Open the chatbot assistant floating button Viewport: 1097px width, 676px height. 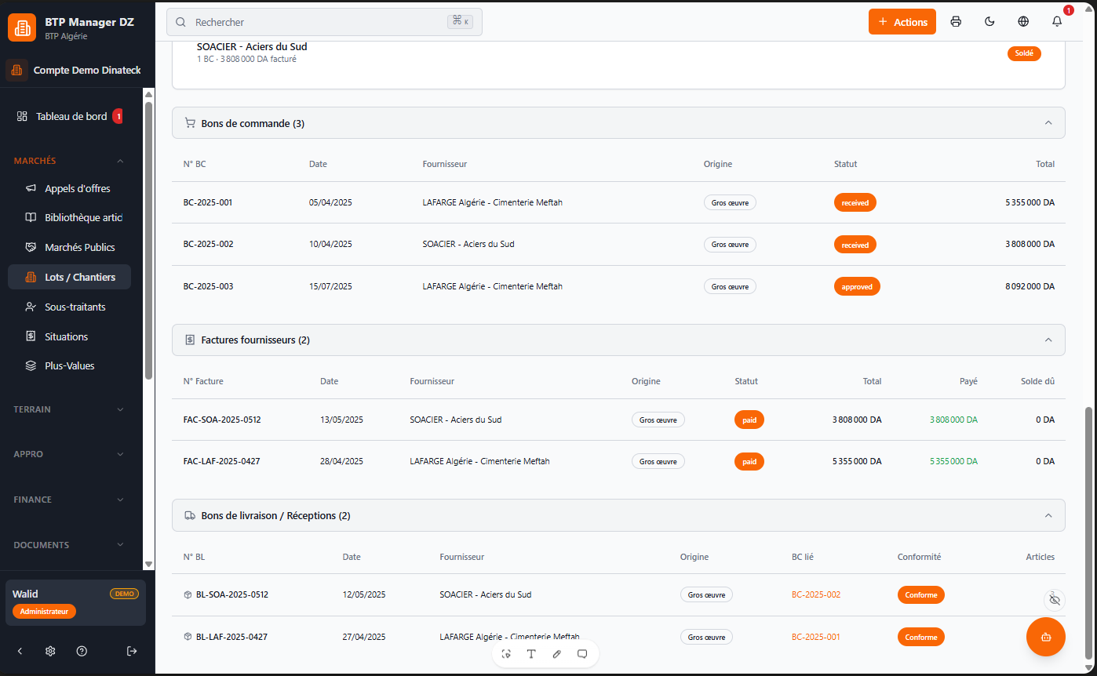(1046, 637)
